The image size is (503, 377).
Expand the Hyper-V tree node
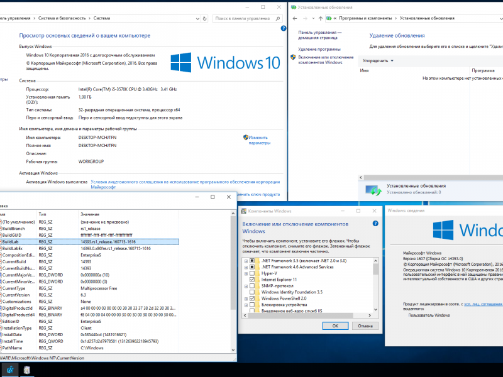point(246,274)
